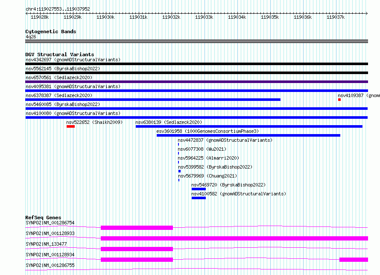Click the nsv4095381 gnomAD variant label

coord(73,86)
